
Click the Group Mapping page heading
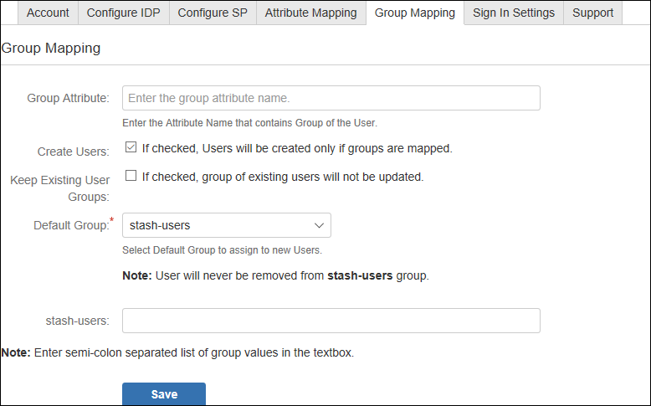pos(51,49)
